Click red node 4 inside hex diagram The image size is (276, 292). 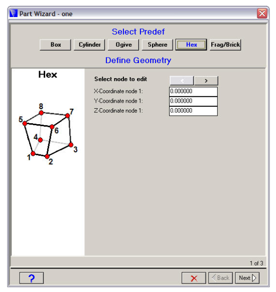[40, 140]
